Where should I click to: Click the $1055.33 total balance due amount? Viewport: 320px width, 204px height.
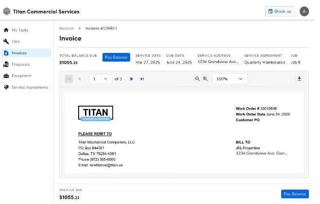[x=68, y=63]
